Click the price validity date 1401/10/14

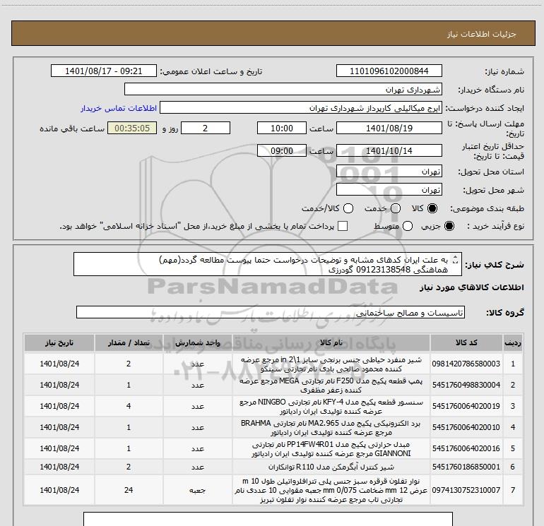point(389,150)
